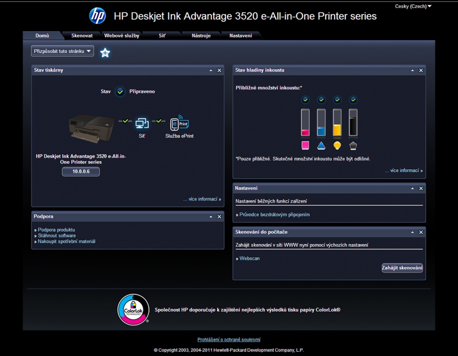Click the Zahájit skenování button
Screen dimensions: 458x356
click(402, 268)
